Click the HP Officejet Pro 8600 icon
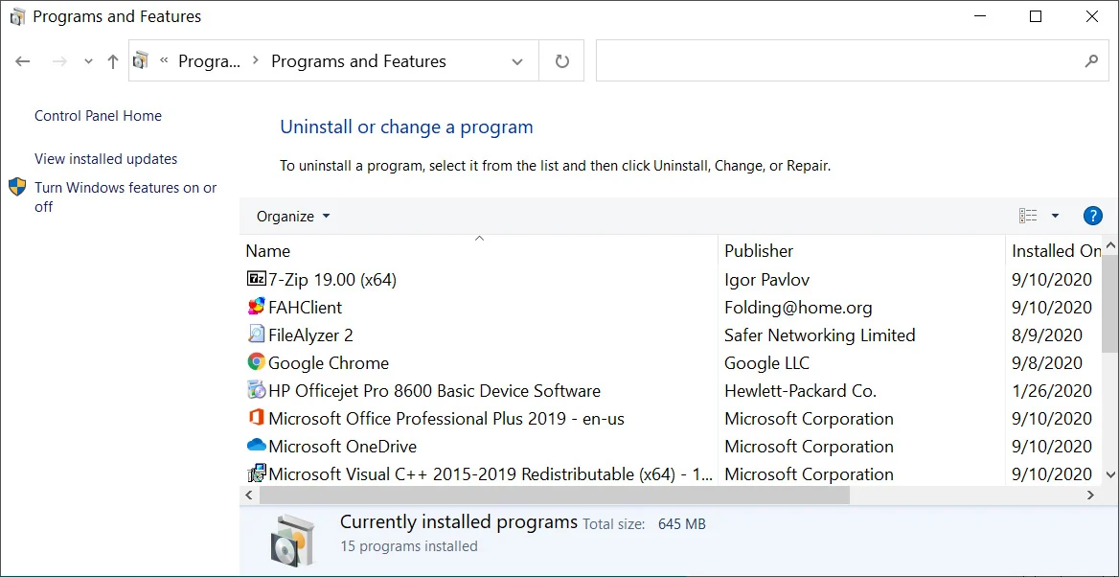 point(256,390)
